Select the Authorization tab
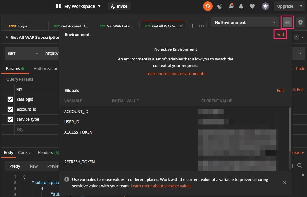The width and height of the screenshot is (307, 197). 46,68
